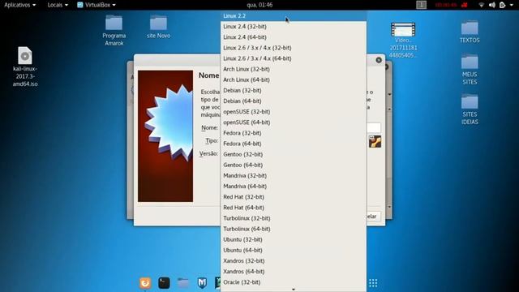The image size is (519, 292).
Task: Click the Nome name input field
Action: pos(374,127)
